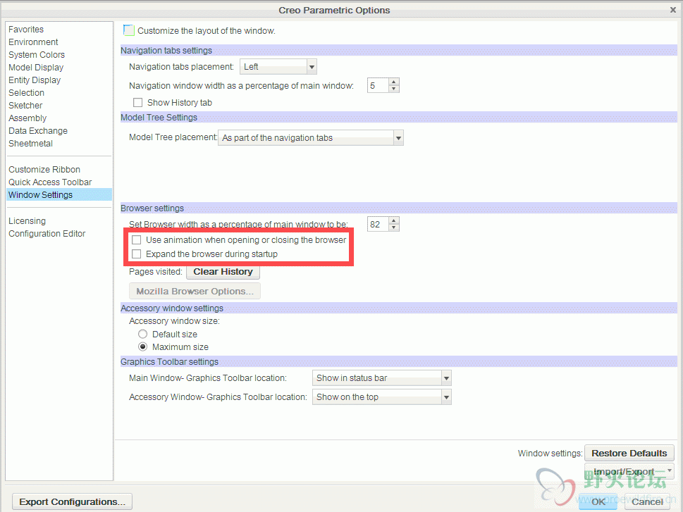Open Configuration Editor

click(x=47, y=233)
